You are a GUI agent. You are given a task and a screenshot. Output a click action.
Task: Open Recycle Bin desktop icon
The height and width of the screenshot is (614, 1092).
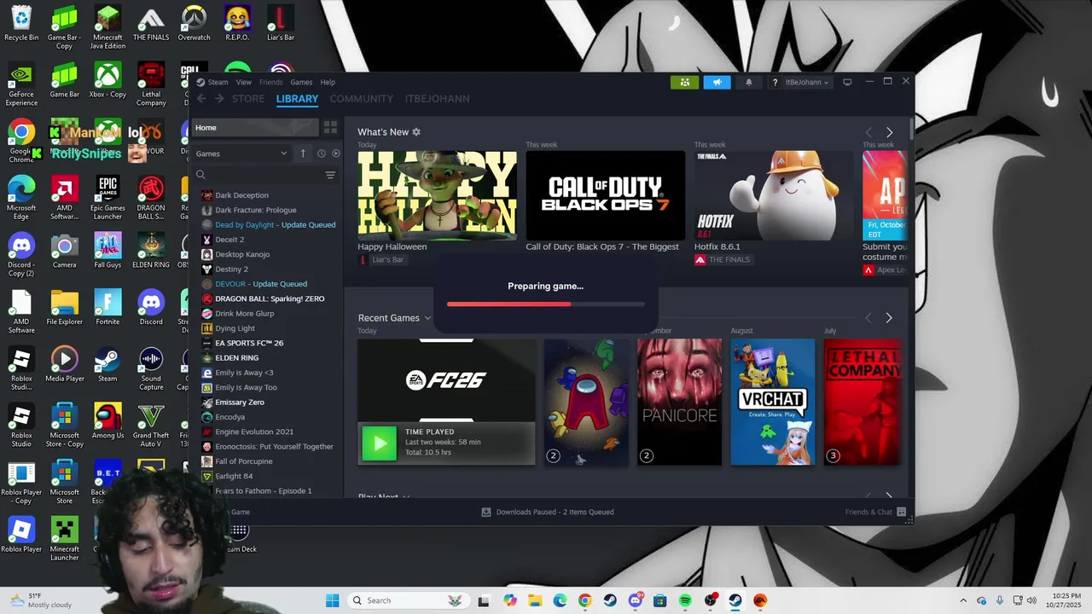point(21,23)
